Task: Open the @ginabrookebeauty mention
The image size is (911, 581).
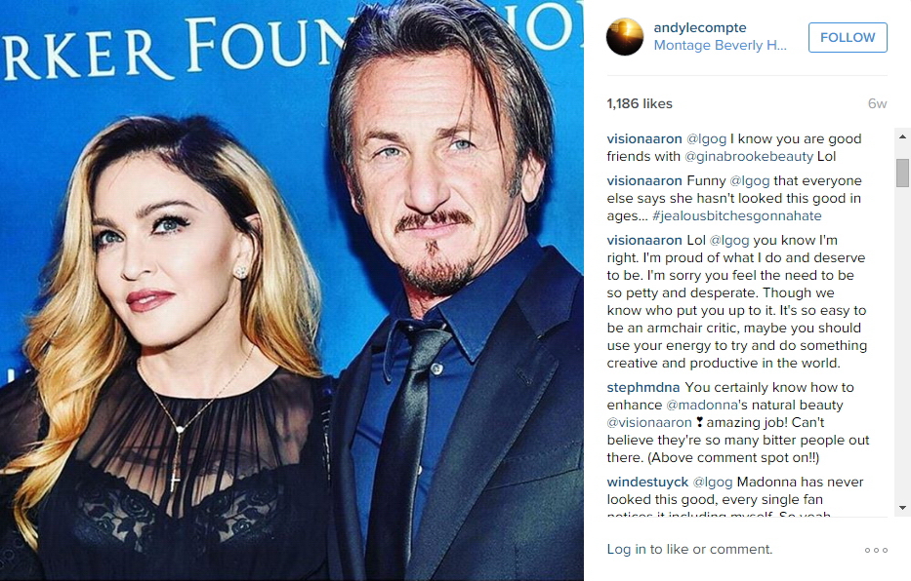Action: click(749, 157)
